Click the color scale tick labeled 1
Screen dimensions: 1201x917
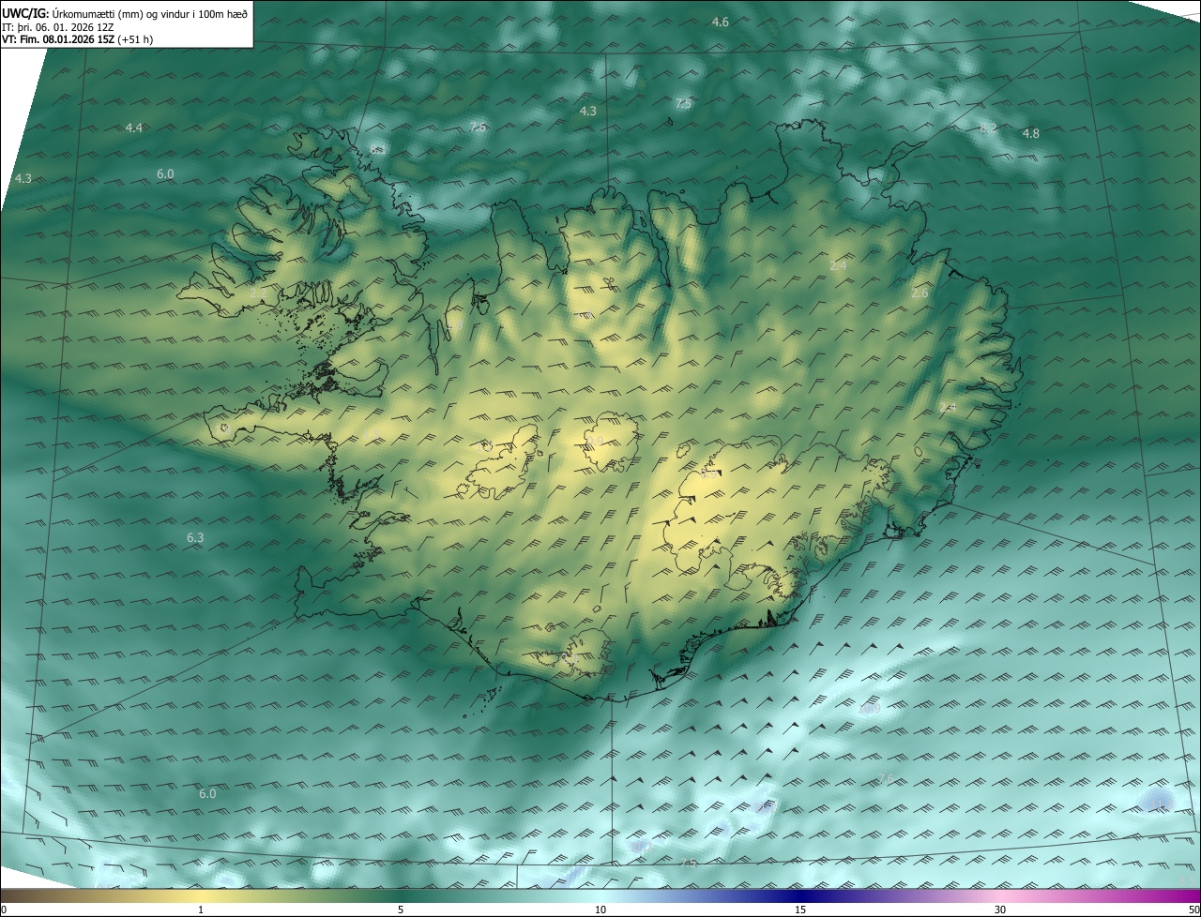[201, 909]
